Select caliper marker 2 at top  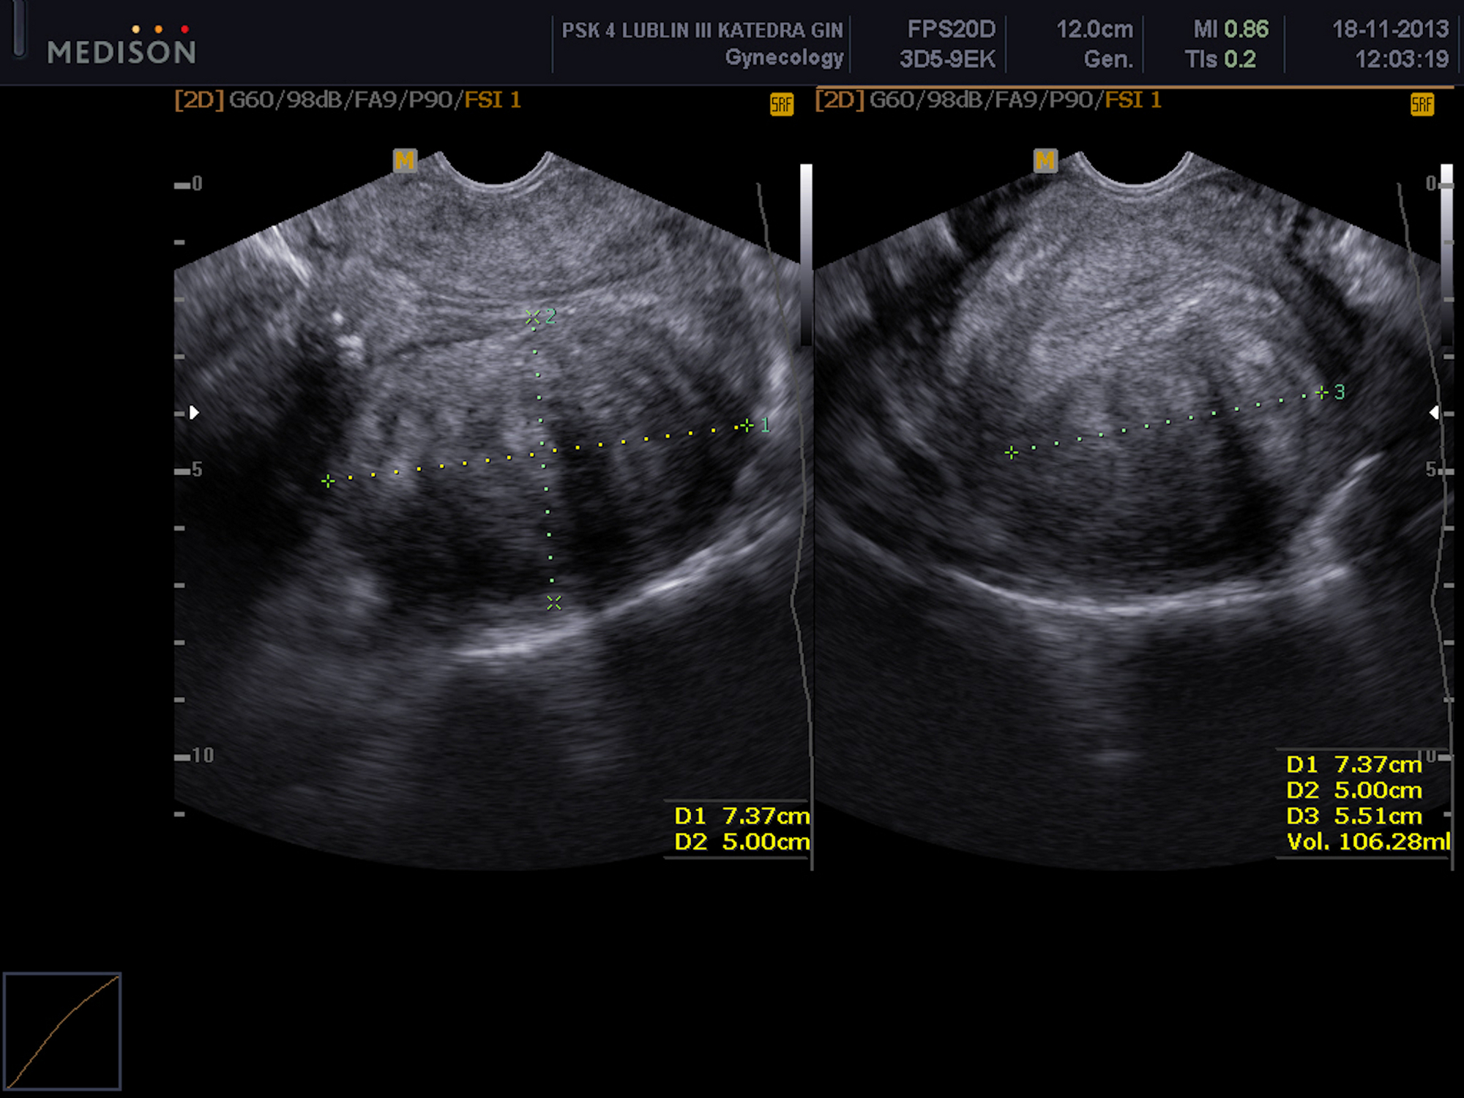click(533, 317)
